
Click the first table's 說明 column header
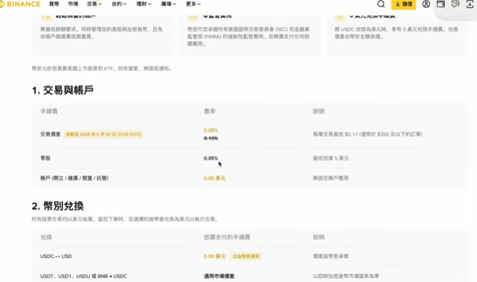(318, 112)
